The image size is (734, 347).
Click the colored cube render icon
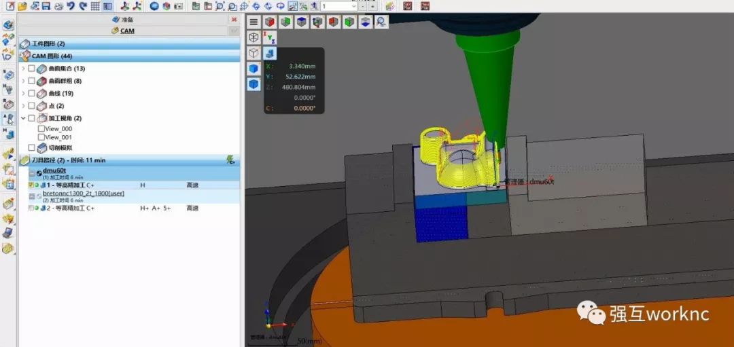[167, 6]
